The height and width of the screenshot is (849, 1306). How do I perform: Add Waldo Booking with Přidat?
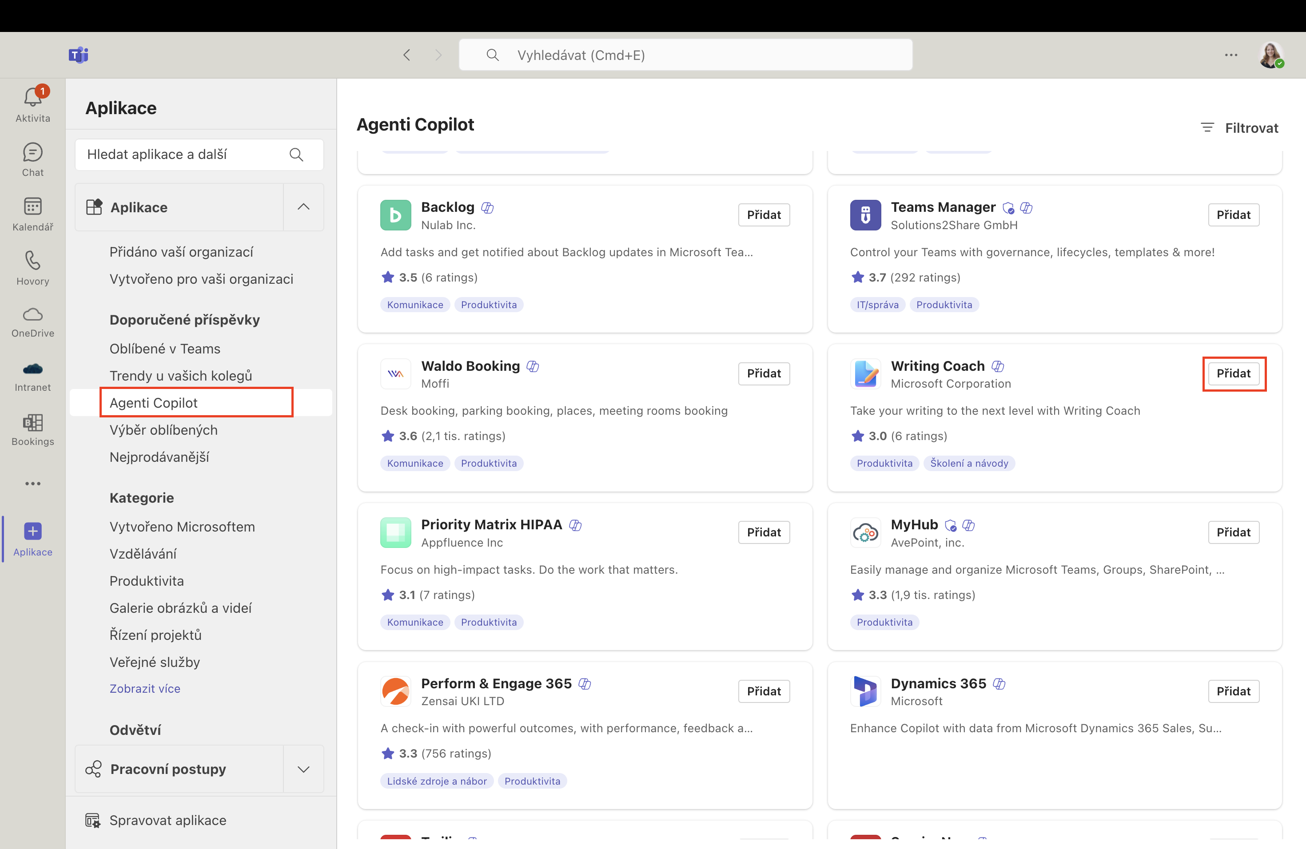click(764, 373)
